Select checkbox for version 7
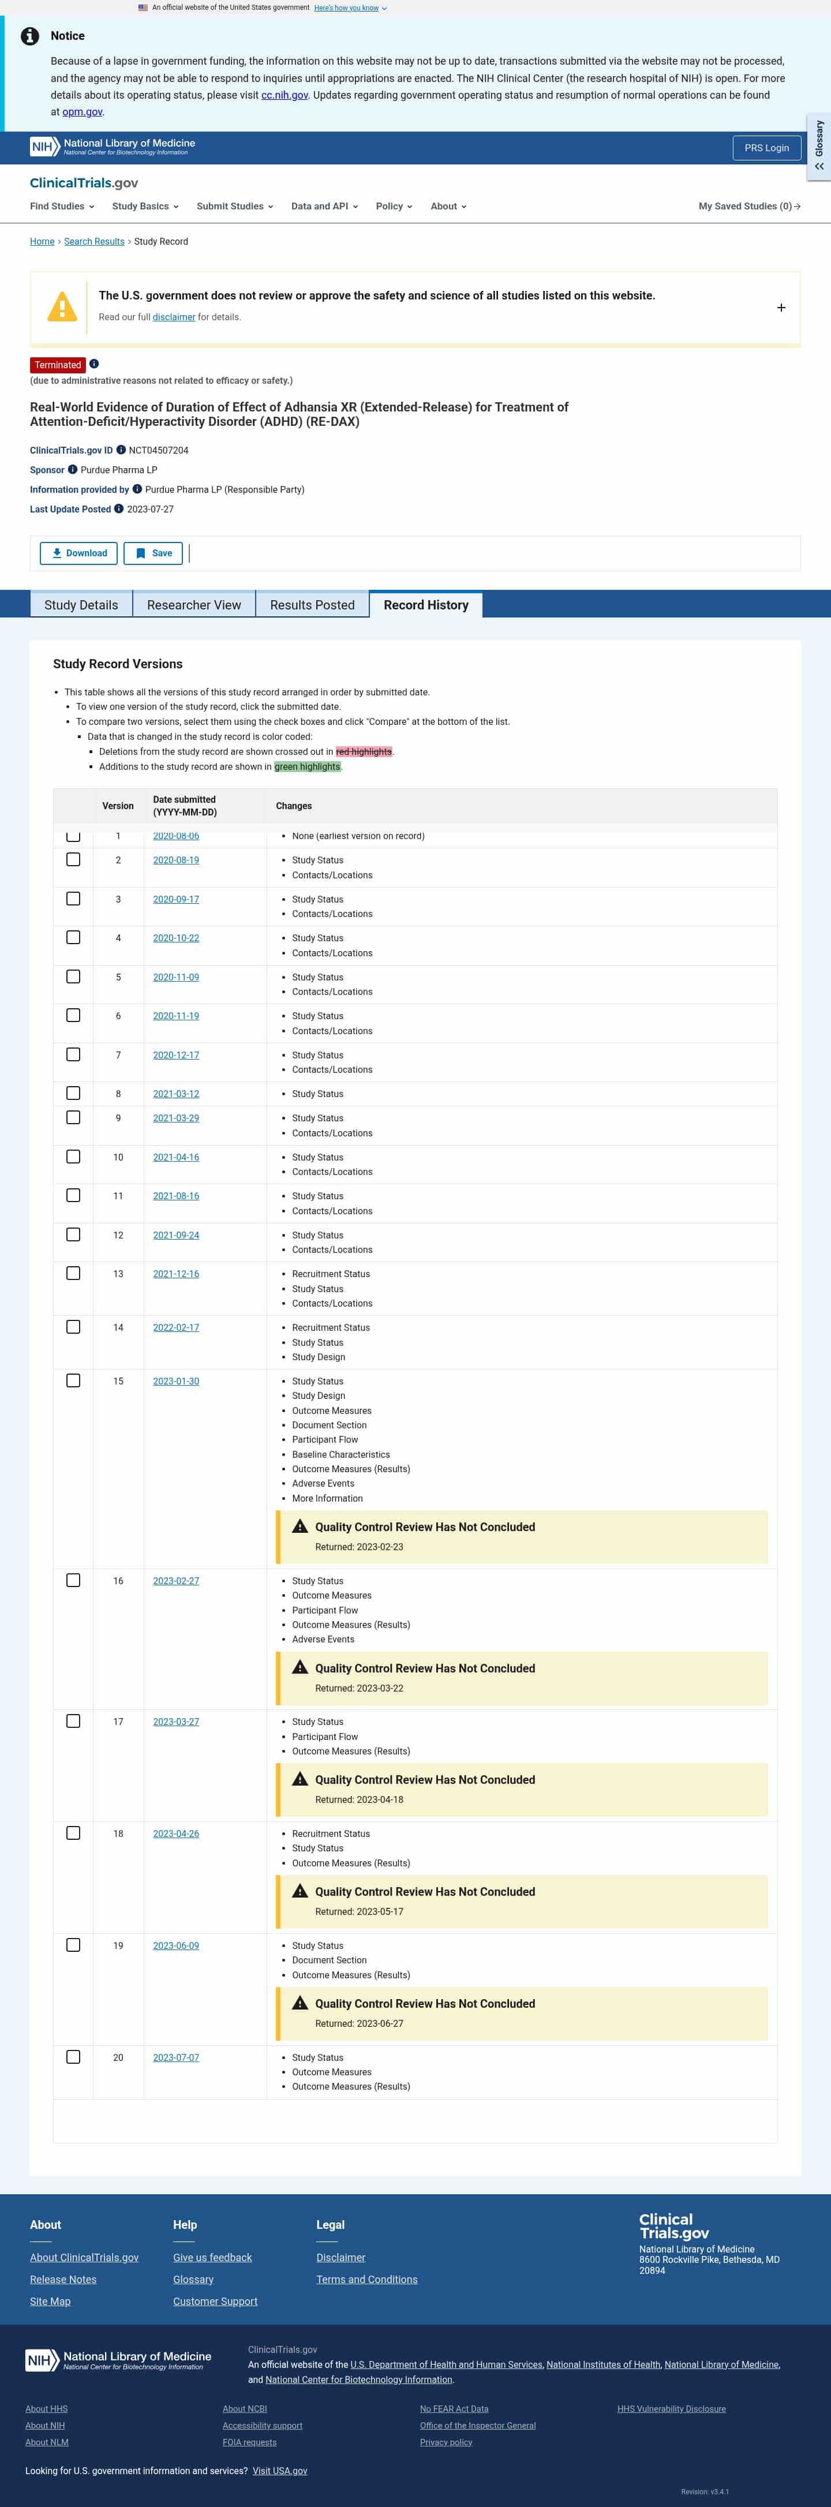Viewport: 831px width, 2507px height. point(73,1054)
